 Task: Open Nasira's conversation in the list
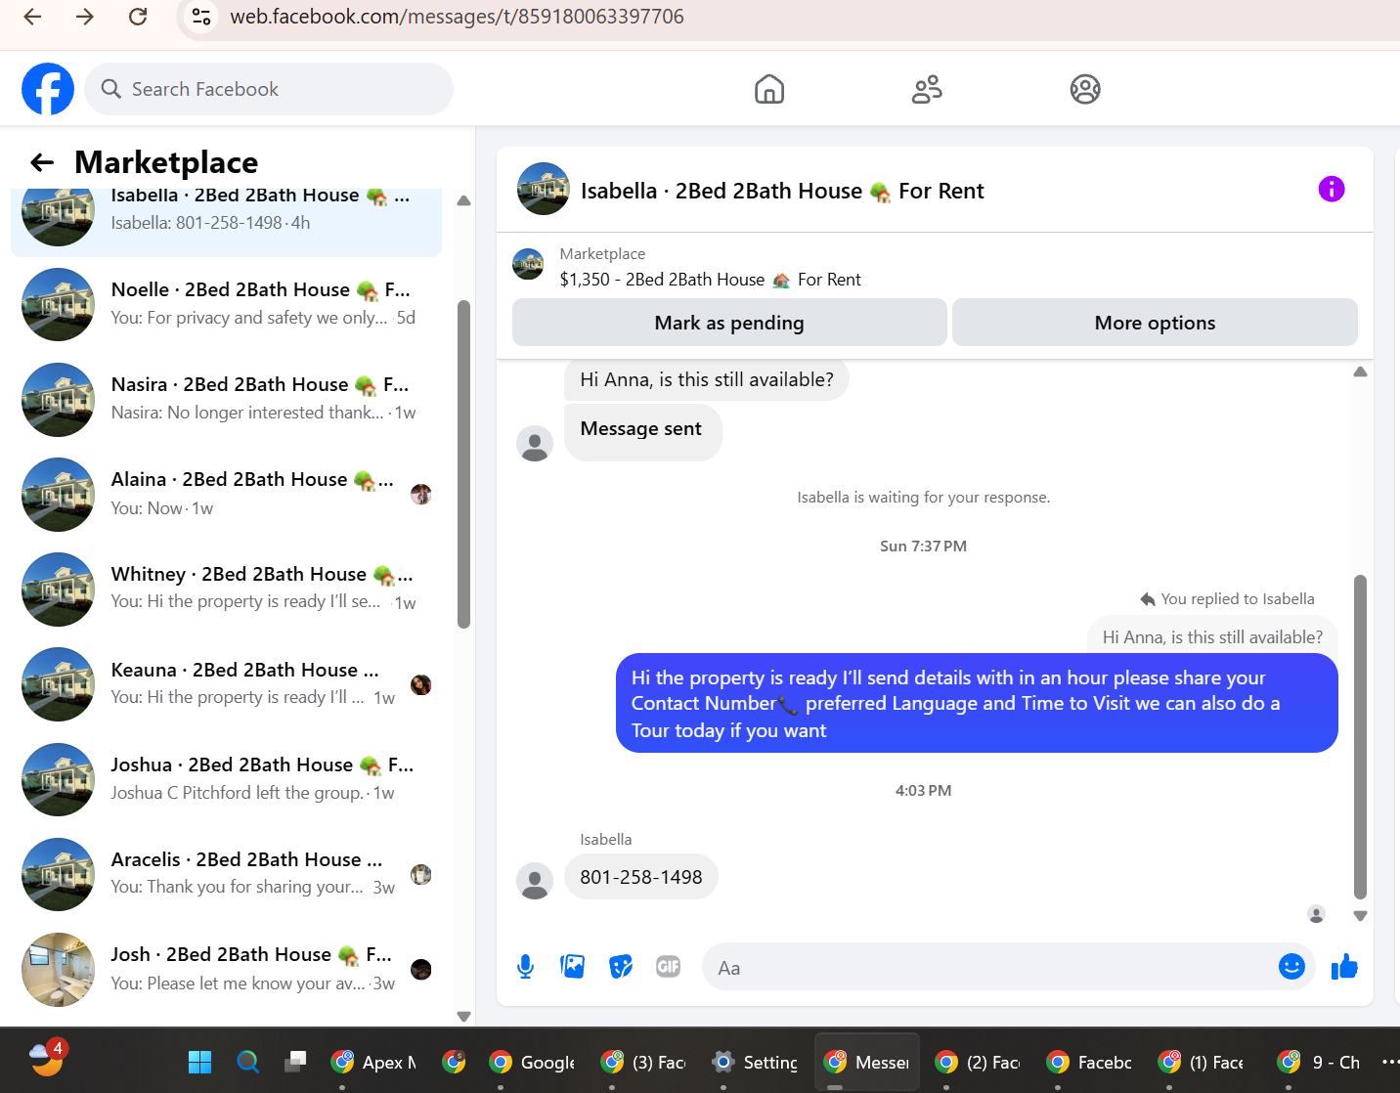pos(227,399)
